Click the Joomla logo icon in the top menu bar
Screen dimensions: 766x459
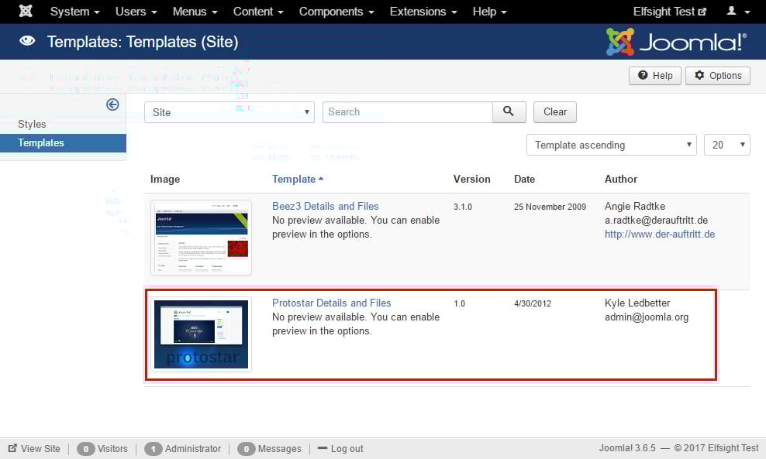(x=26, y=11)
